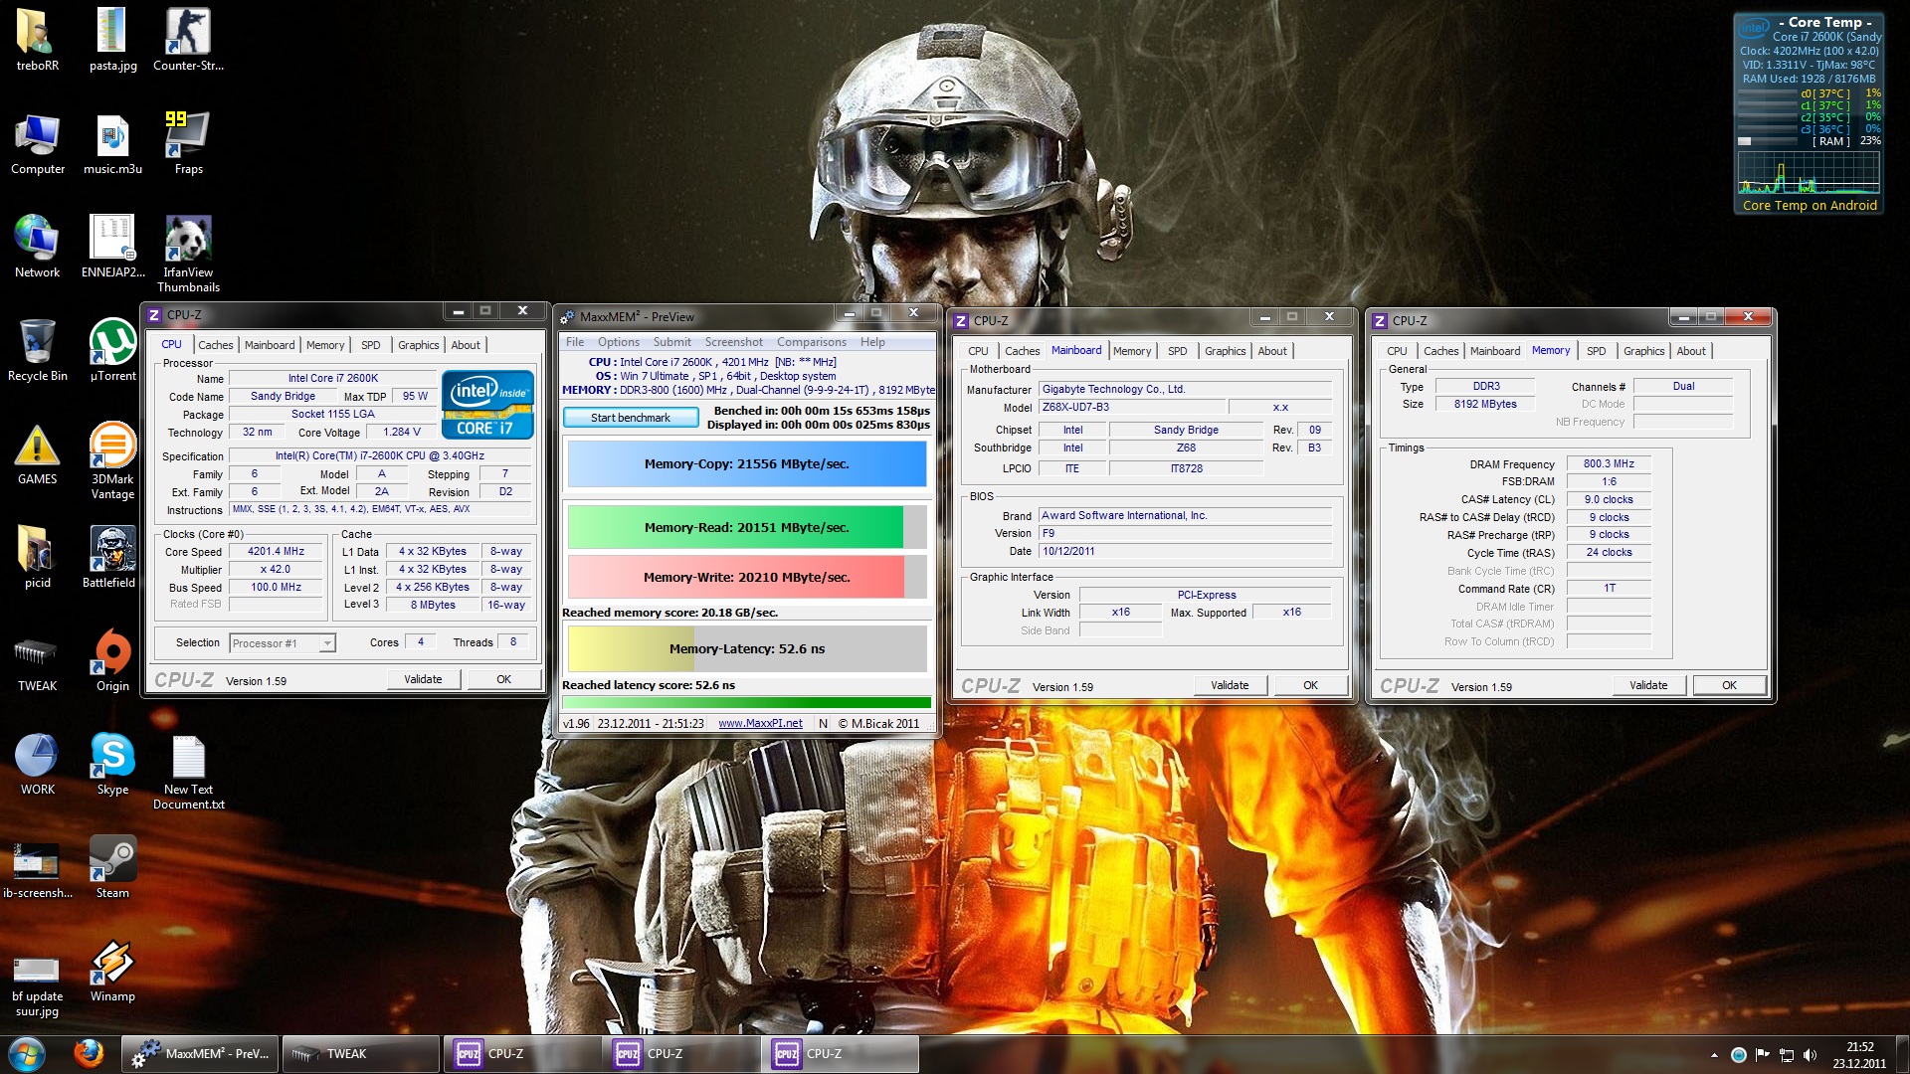Launch Winamp shortcut
Image resolution: width=1910 pixels, height=1074 pixels.
point(112,971)
